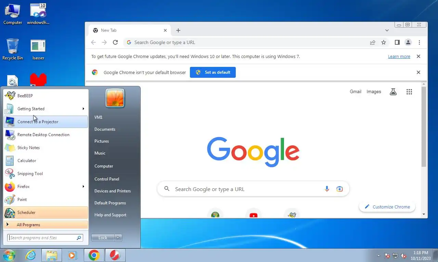Image resolution: width=438 pixels, height=262 pixels.
Task: Open Internet Explorer from the taskbar
Action: pos(30,255)
